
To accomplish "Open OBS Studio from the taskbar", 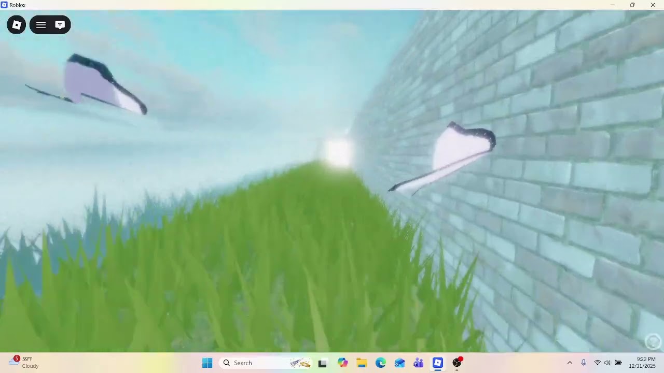I will tap(457, 363).
